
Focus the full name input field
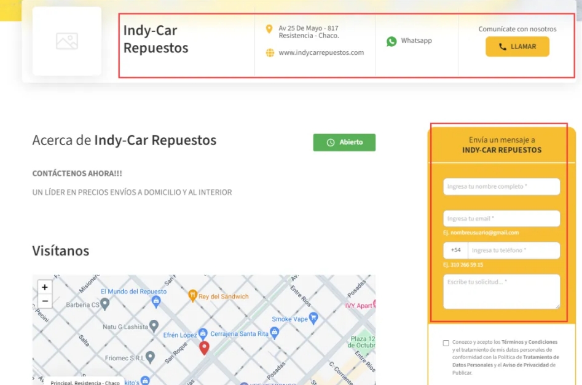coord(501,186)
